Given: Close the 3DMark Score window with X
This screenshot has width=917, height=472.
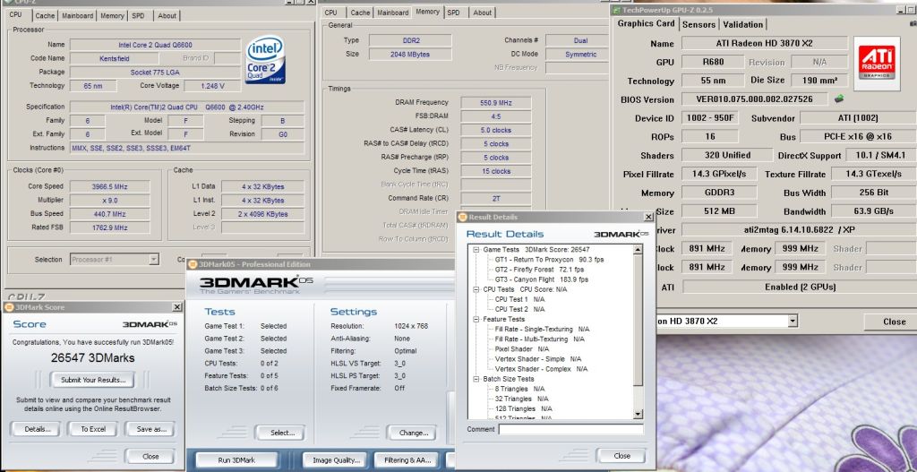Looking at the screenshot, I should [177, 307].
